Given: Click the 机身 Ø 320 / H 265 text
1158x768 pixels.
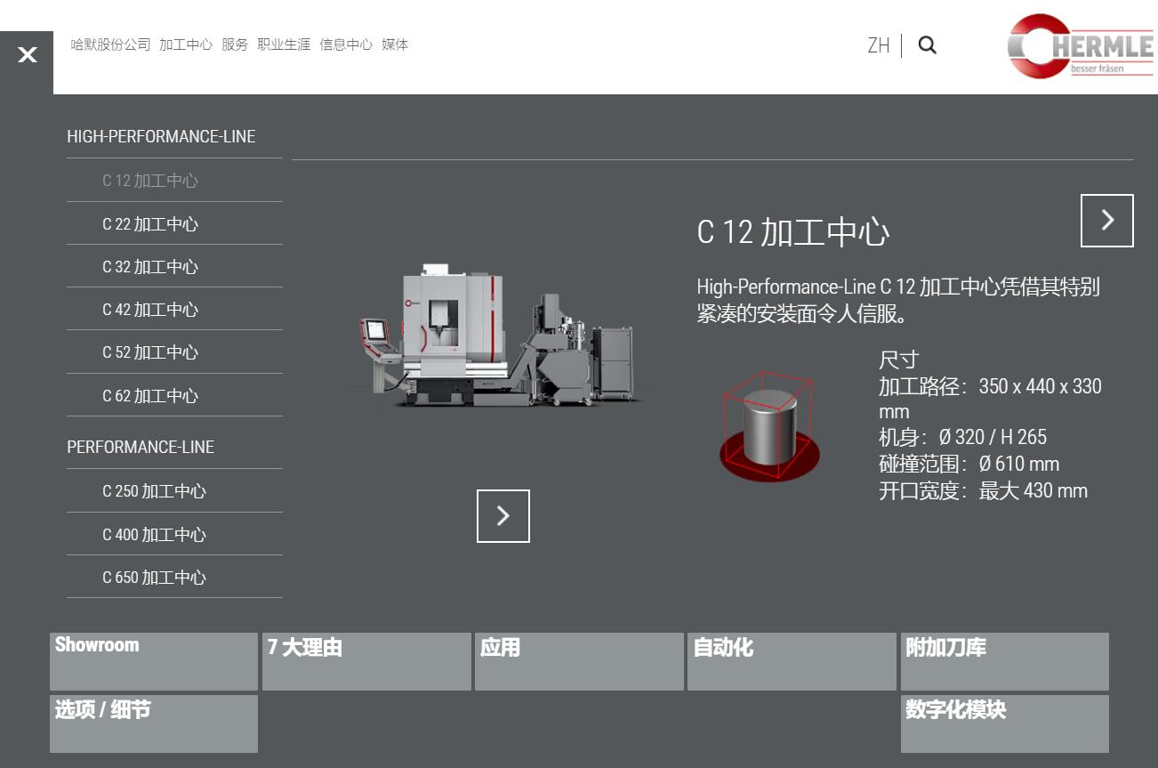Looking at the screenshot, I should tap(962, 438).
